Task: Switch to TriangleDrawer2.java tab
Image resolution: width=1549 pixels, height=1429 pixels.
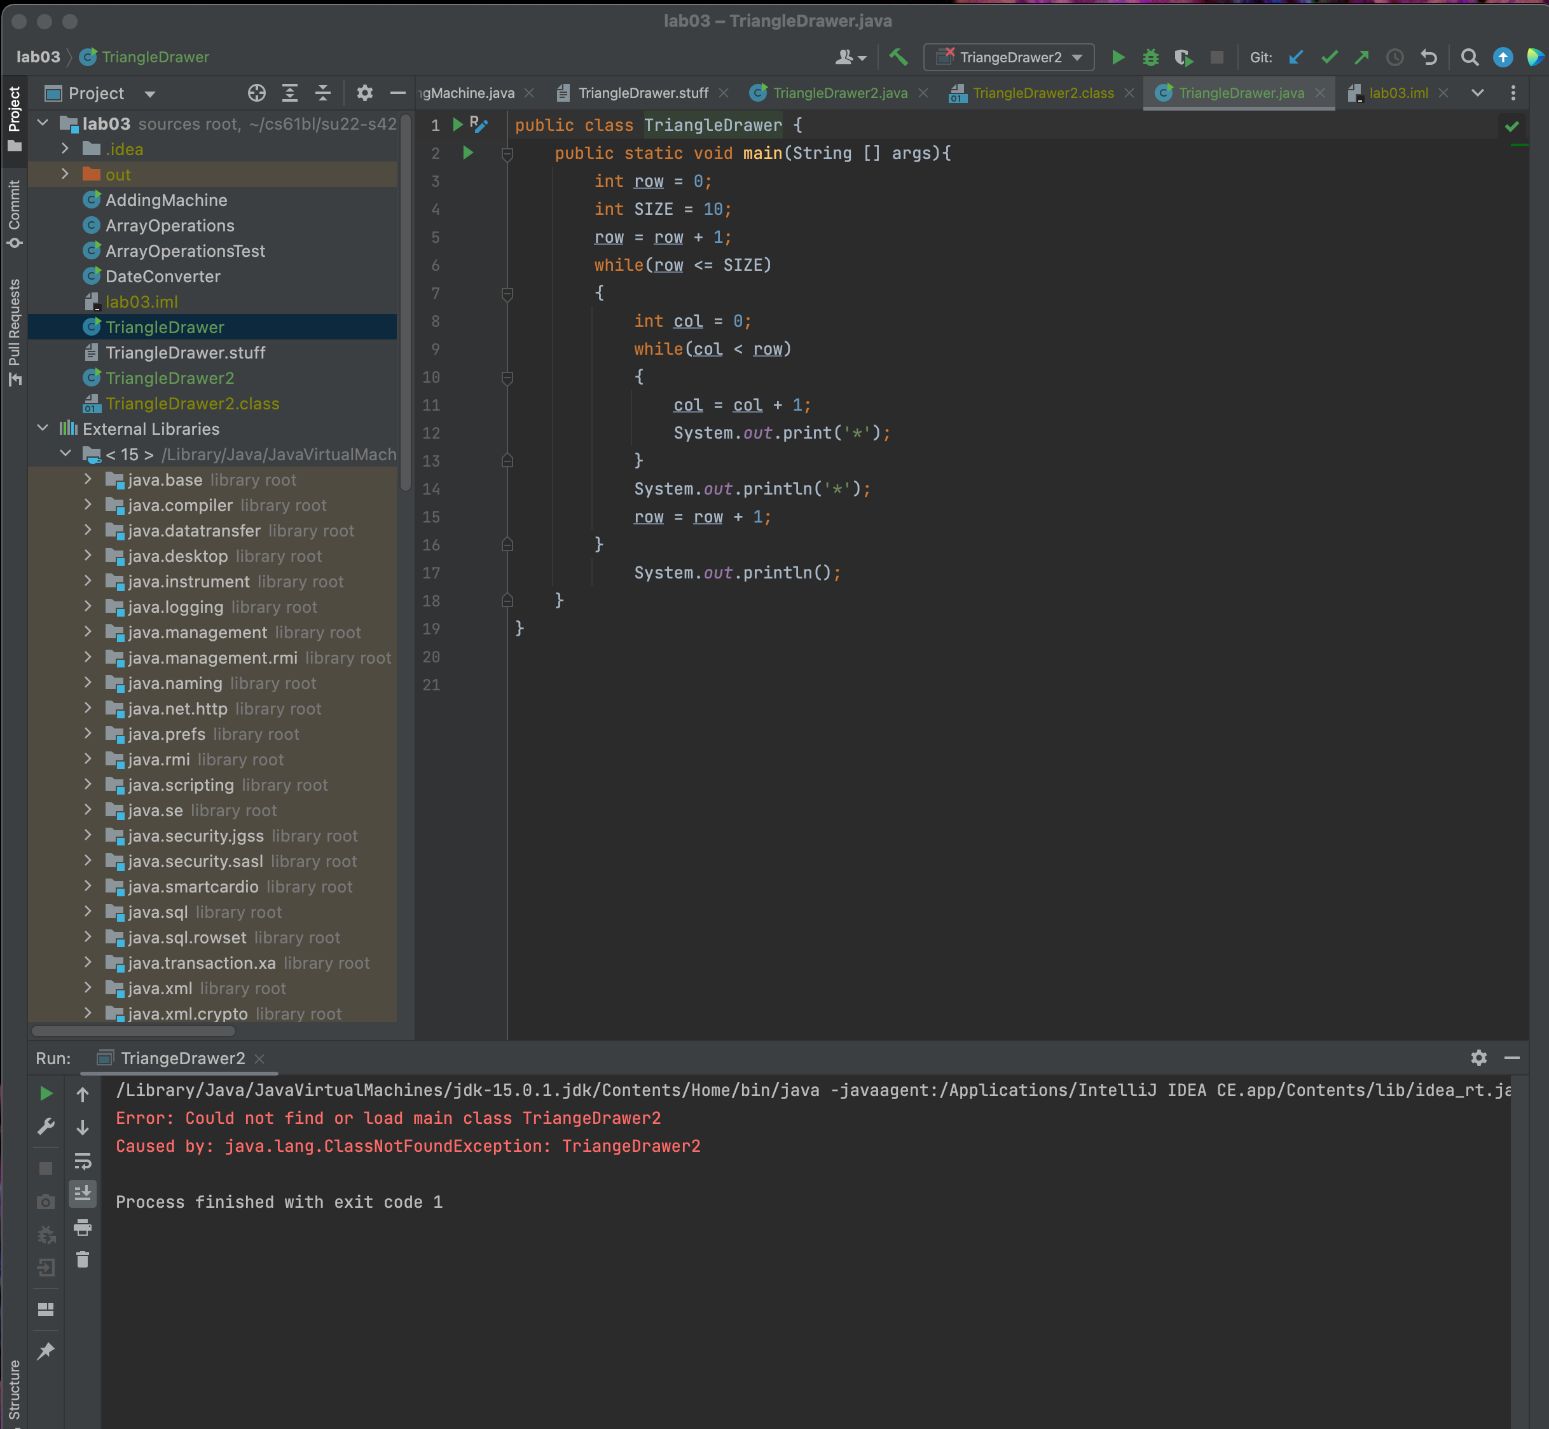Action: 839,93
